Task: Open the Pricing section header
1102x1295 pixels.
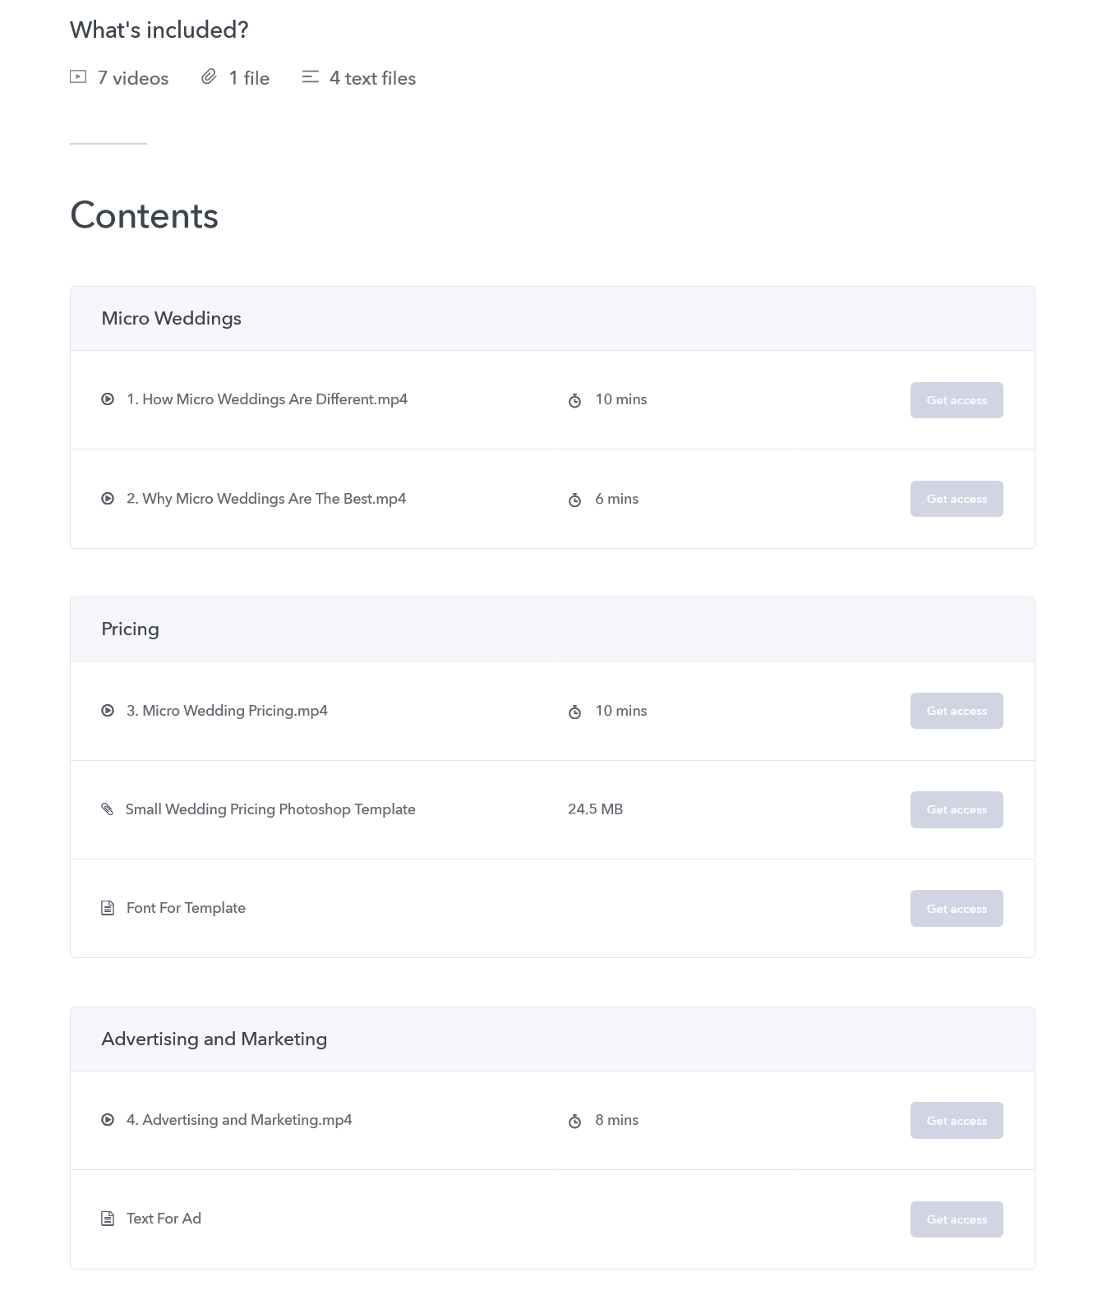Action: (552, 629)
